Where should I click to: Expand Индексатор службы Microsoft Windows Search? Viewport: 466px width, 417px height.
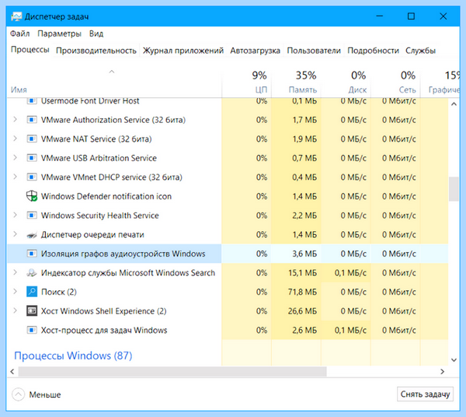(x=15, y=272)
